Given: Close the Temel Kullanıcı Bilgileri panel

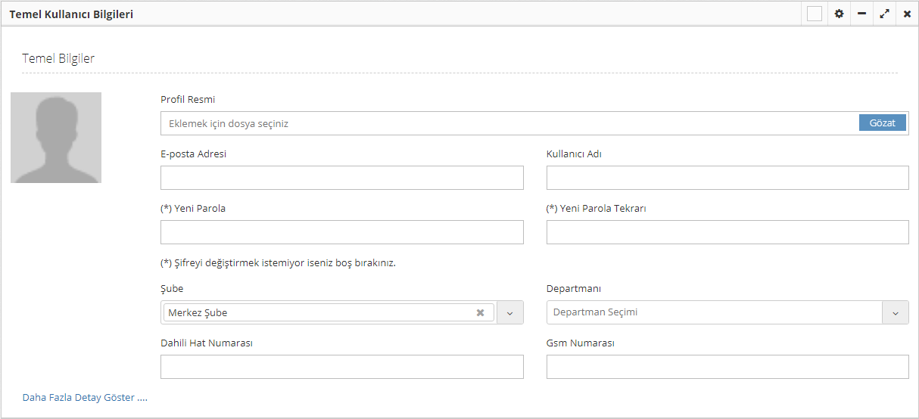Looking at the screenshot, I should coord(907,14).
